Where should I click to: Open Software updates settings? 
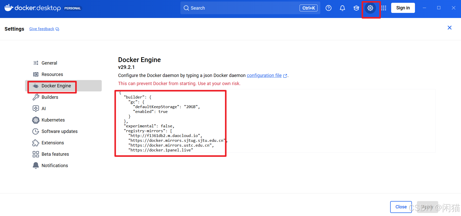63,131
